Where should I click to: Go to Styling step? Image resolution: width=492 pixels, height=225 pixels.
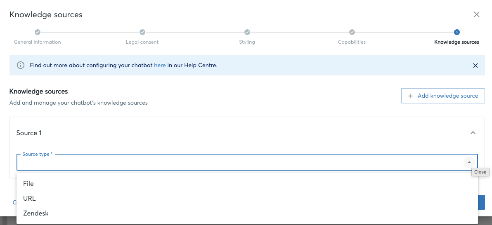pos(247,42)
